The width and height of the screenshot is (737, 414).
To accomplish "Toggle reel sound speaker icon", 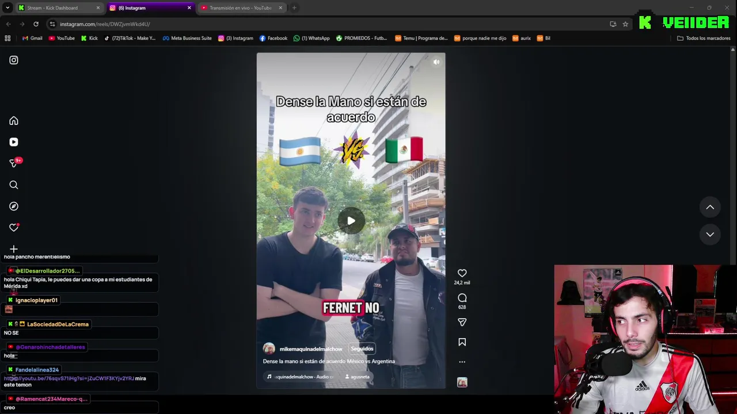I will pyautogui.click(x=436, y=62).
